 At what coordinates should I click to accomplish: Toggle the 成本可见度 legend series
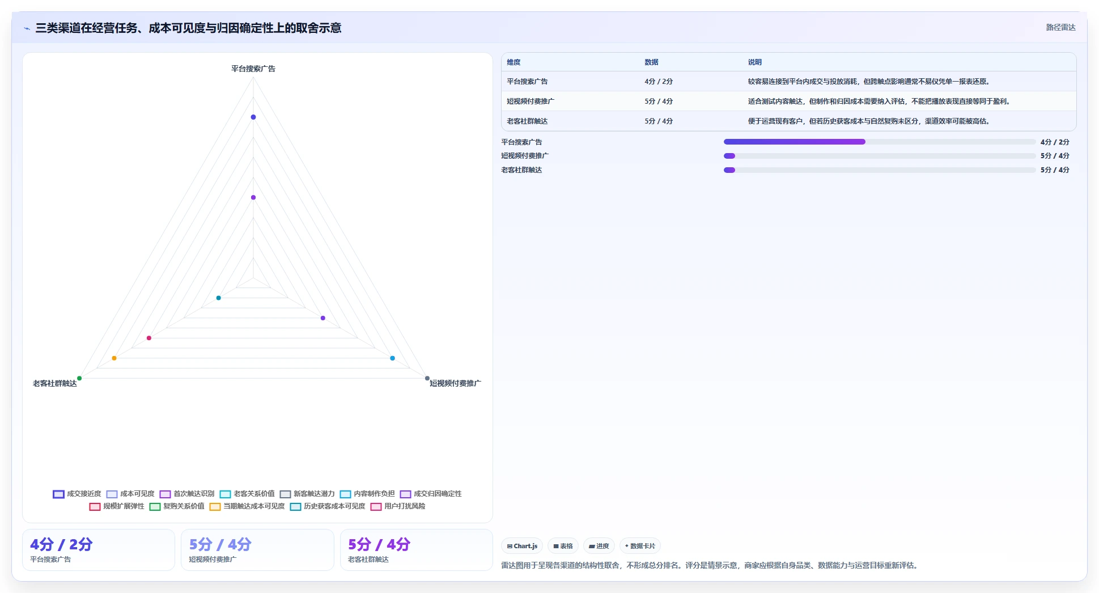[130, 494]
